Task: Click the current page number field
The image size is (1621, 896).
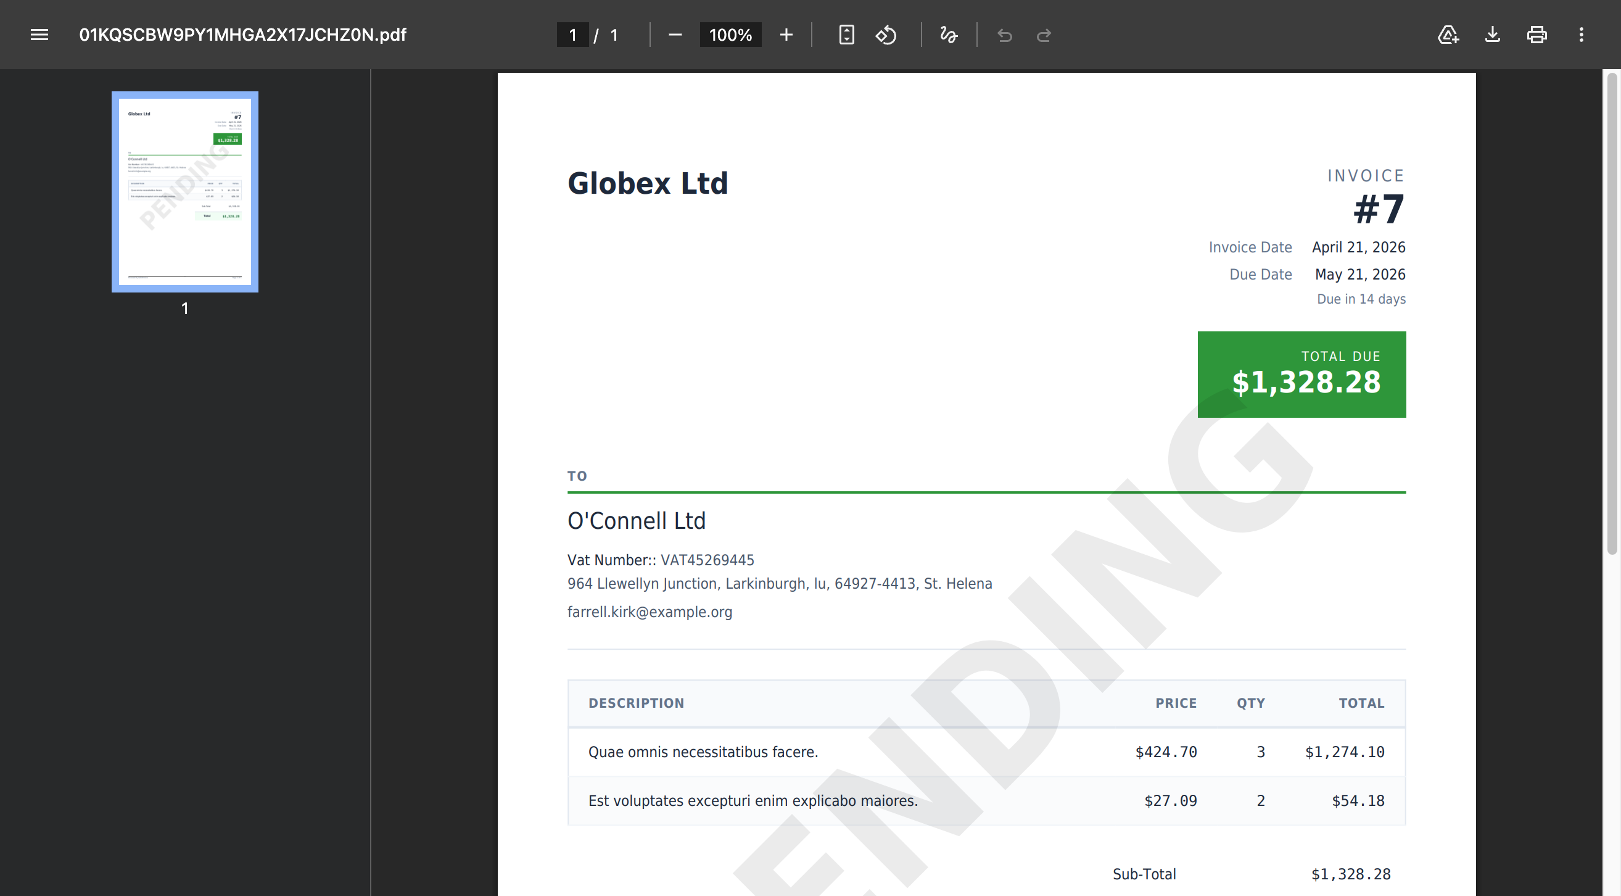Action: pyautogui.click(x=572, y=35)
